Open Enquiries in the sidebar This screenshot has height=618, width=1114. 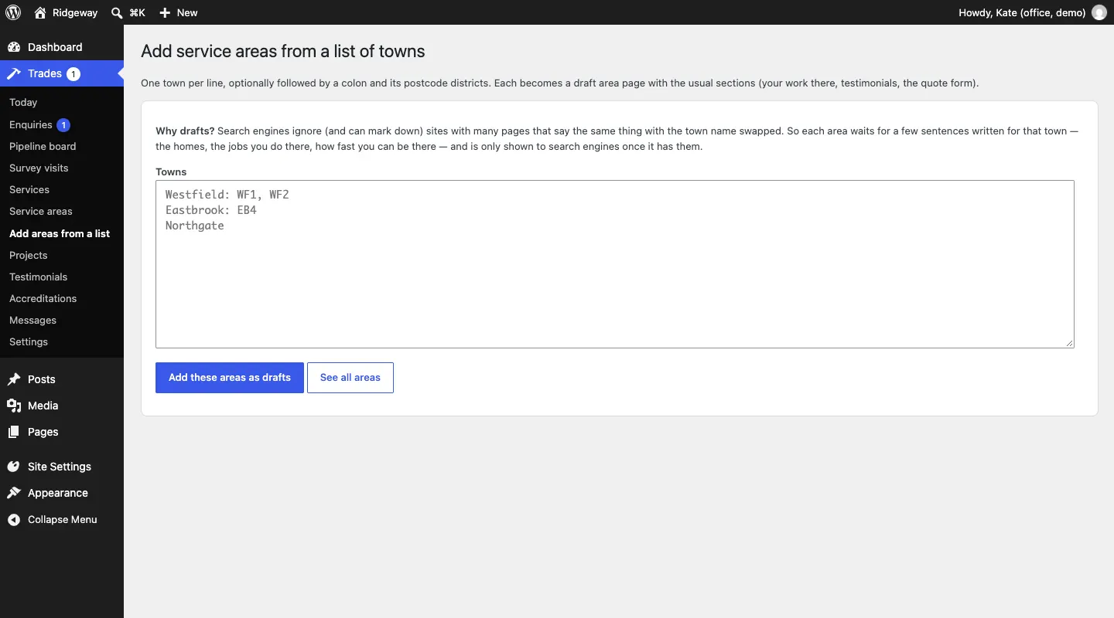pos(31,124)
